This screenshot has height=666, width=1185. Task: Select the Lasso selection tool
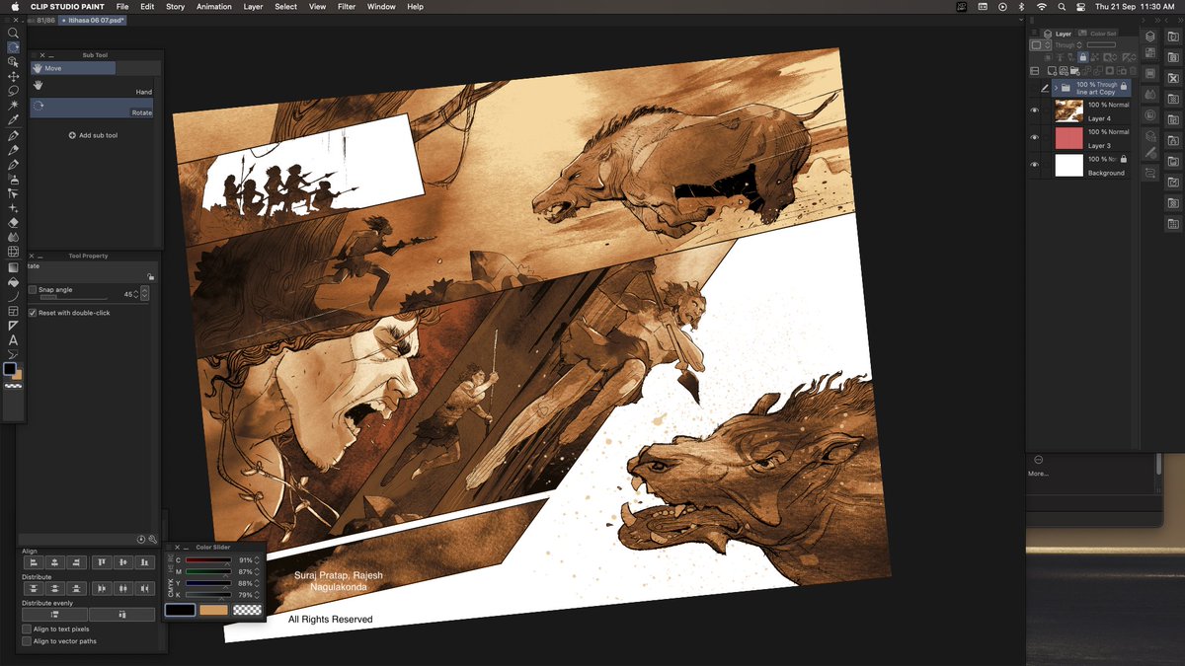tap(13, 91)
